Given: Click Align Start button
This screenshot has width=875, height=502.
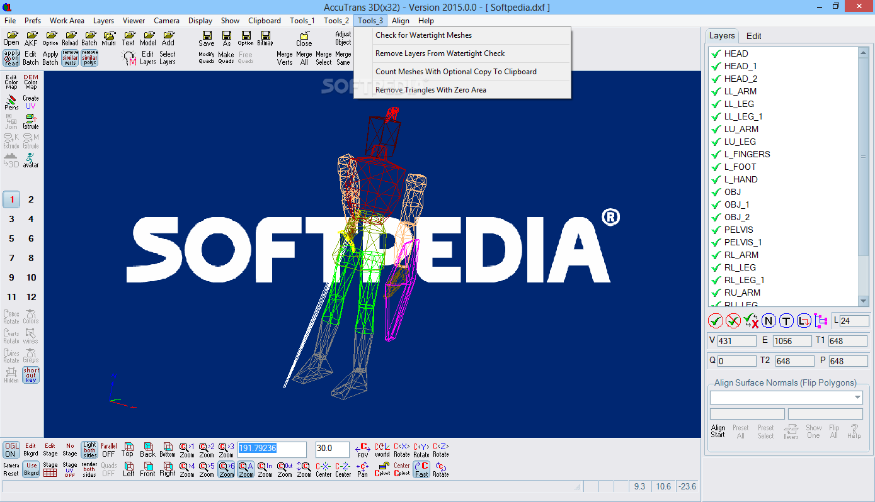Looking at the screenshot, I should (x=718, y=431).
